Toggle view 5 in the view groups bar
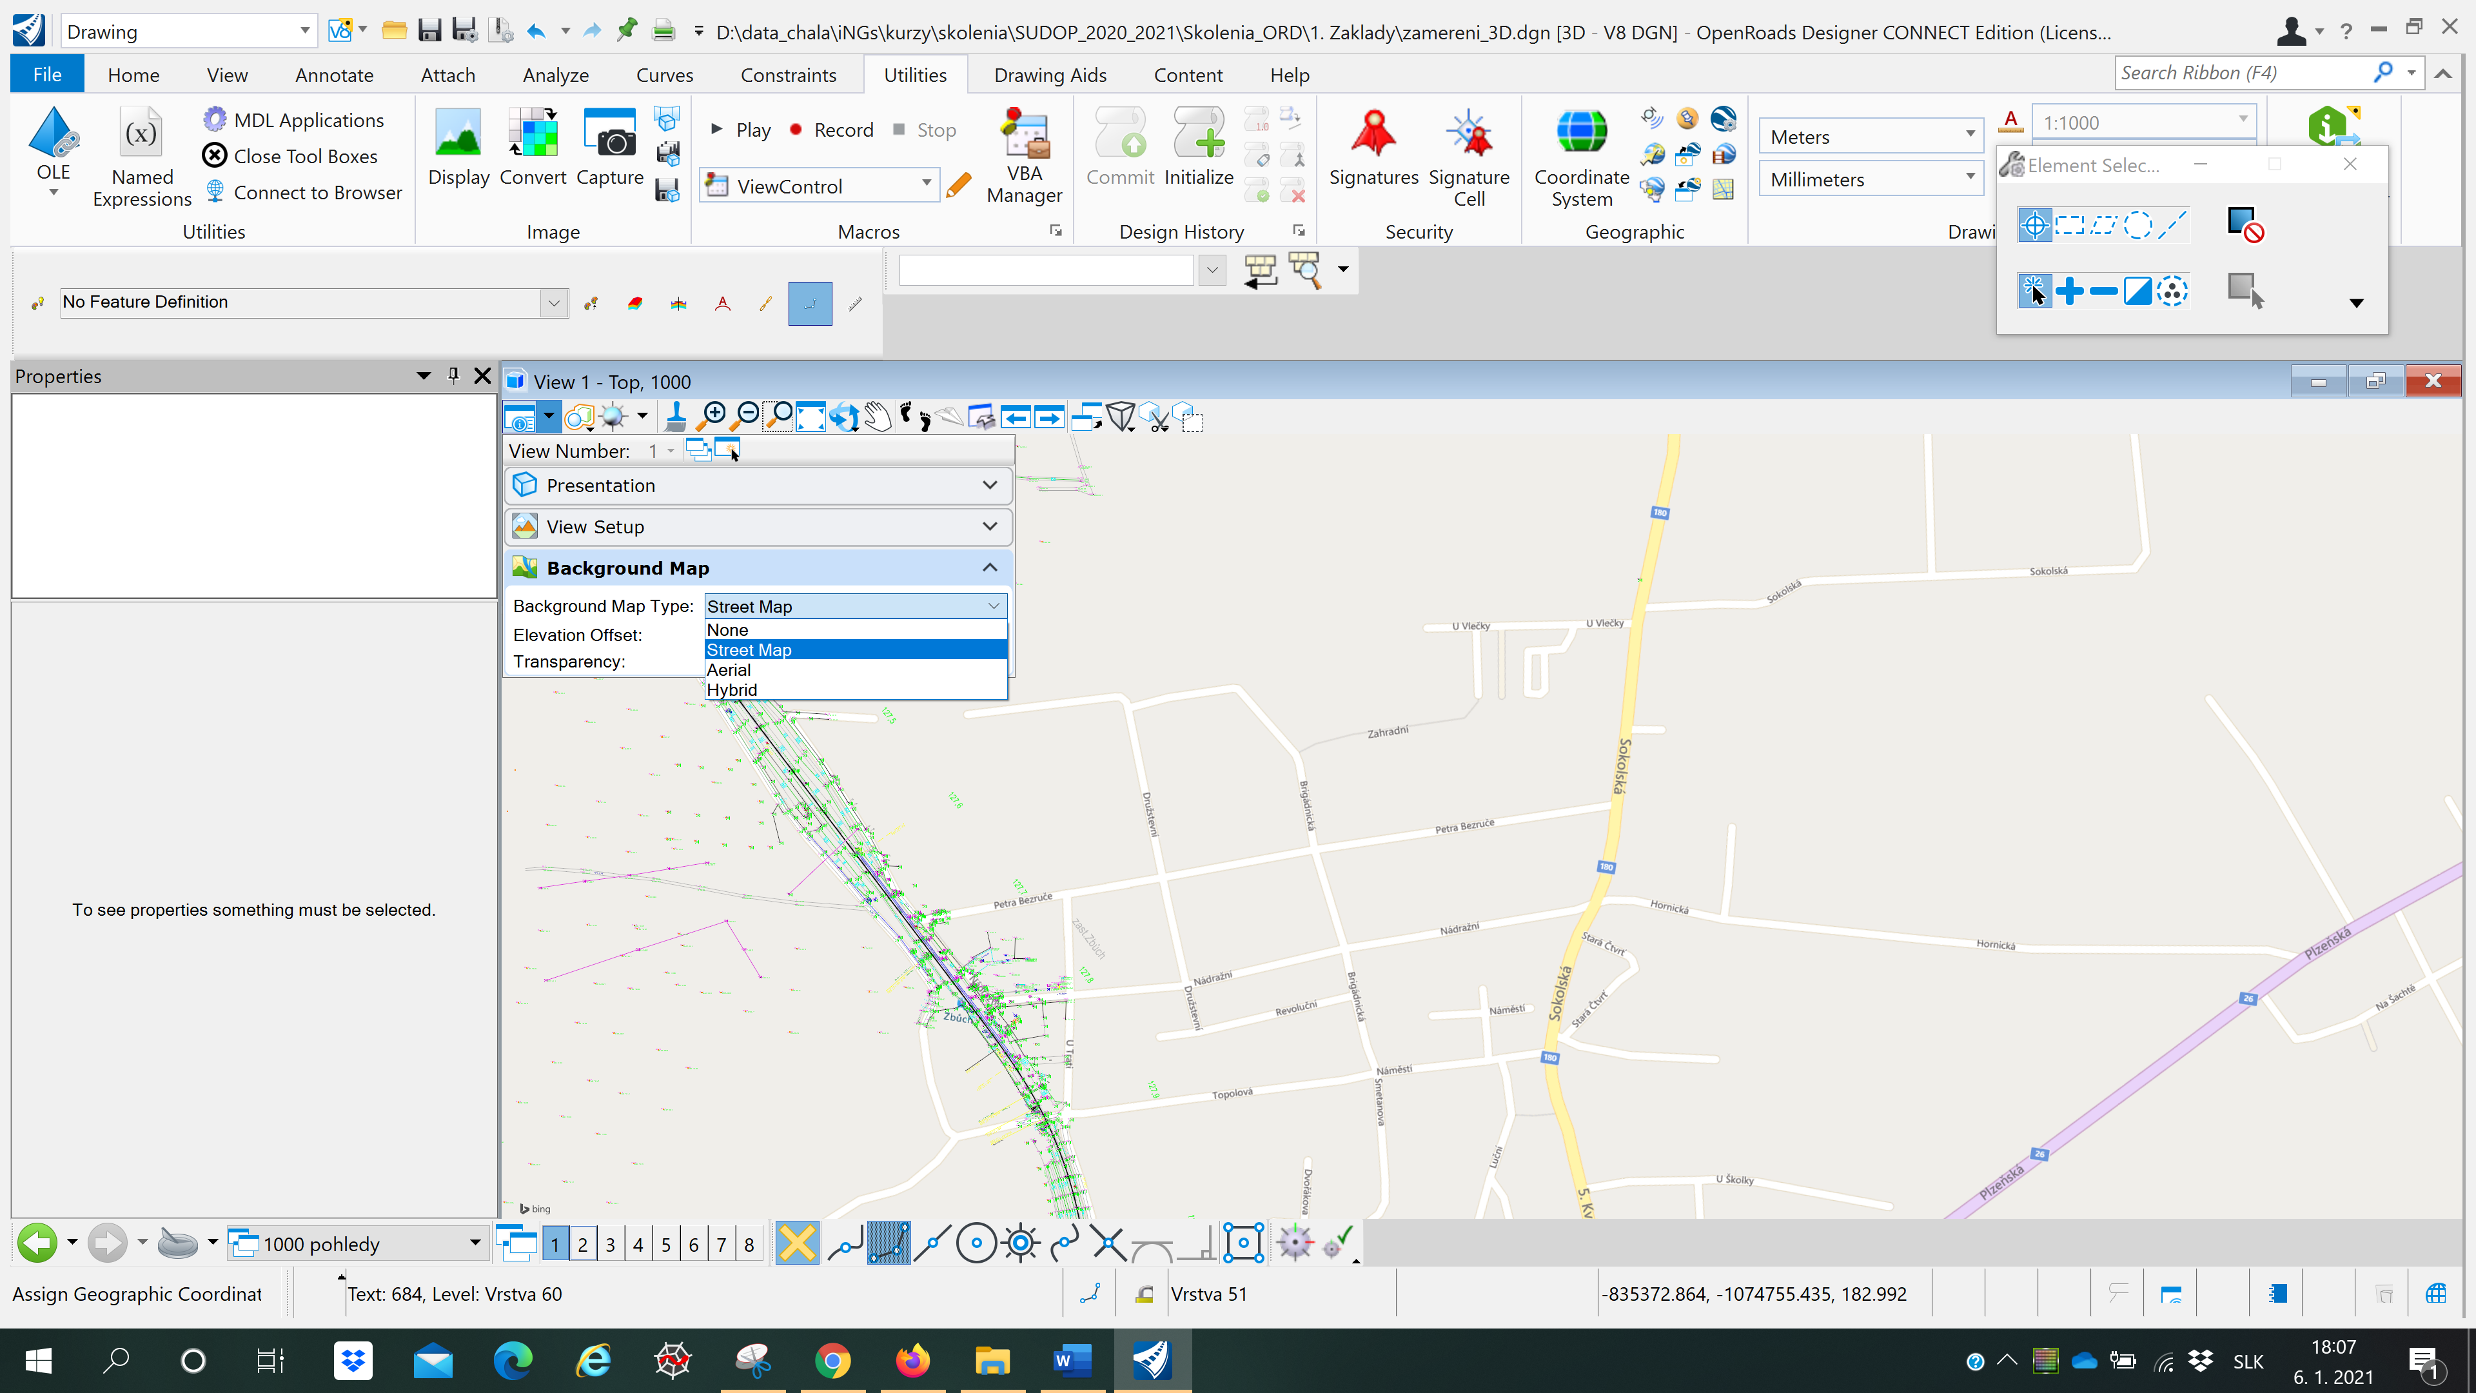The width and height of the screenshot is (2476, 1393). tap(665, 1245)
